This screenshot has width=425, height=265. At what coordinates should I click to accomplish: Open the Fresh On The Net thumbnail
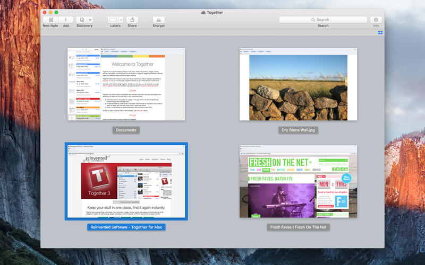[298, 185]
